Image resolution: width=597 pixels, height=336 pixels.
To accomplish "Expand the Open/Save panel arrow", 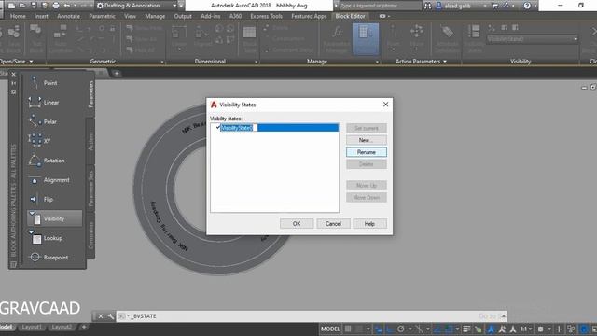I will point(31,62).
